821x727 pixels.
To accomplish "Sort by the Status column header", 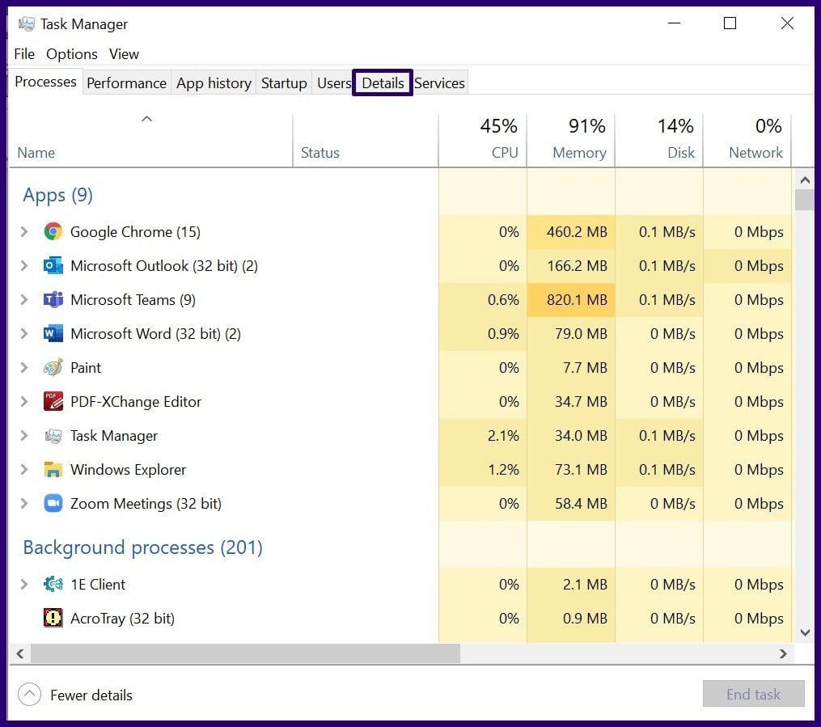I will (366, 140).
